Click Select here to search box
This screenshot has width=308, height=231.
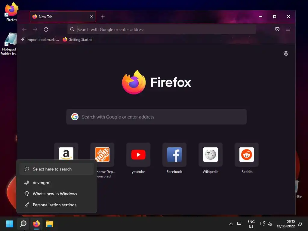57,169
